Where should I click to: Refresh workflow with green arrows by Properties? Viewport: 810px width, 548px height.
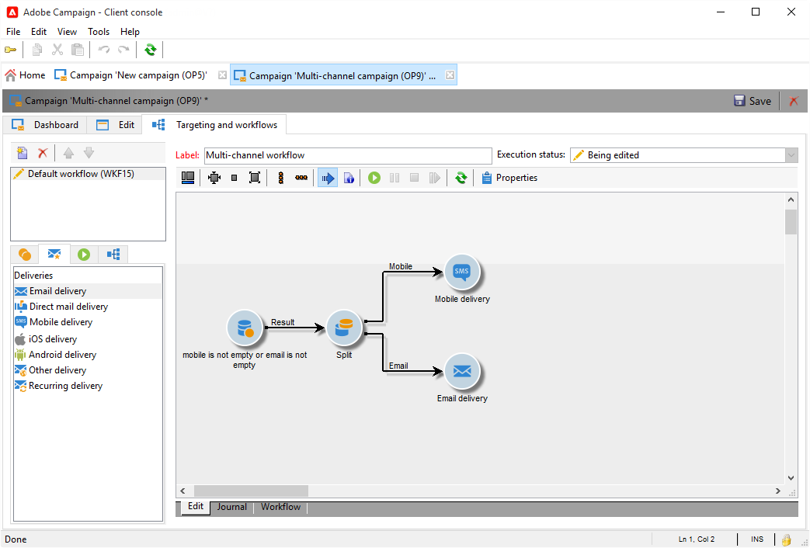[461, 179]
